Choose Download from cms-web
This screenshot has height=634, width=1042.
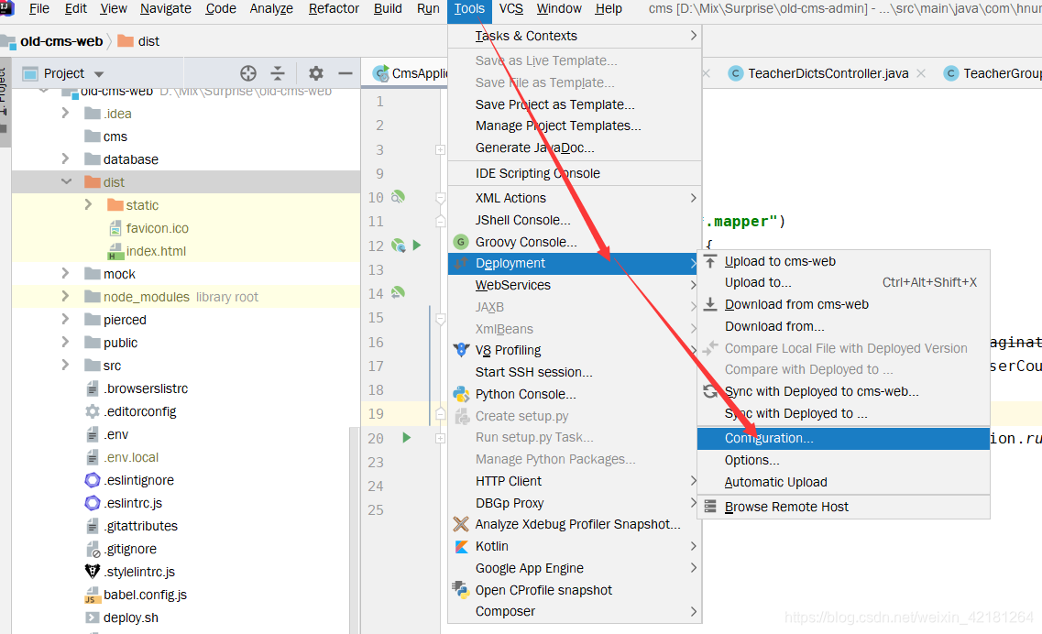tap(843, 304)
